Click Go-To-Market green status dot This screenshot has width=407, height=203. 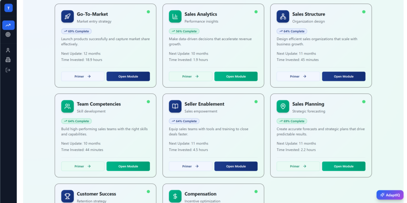point(148,11)
